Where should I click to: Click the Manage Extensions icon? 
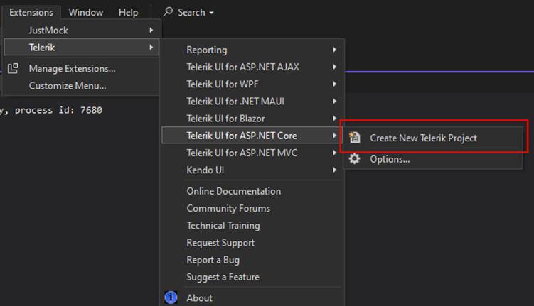click(x=13, y=68)
